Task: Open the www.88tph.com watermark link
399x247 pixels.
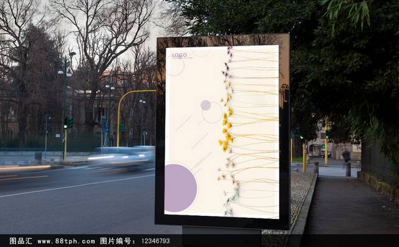Action: (66, 241)
